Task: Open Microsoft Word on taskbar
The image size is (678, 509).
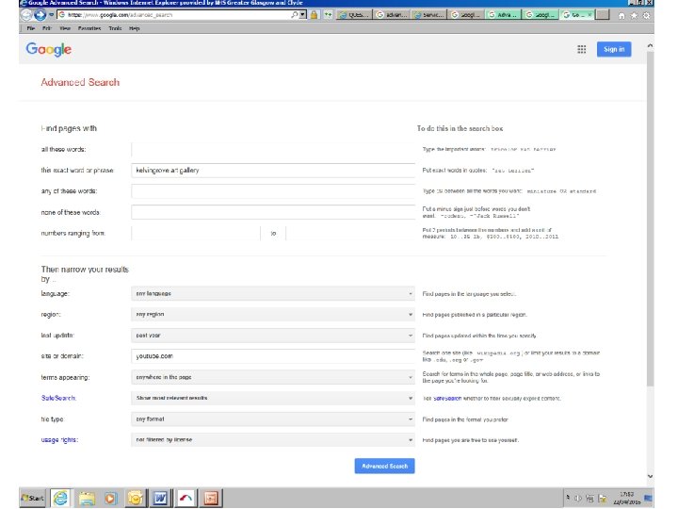Action: click(160, 499)
